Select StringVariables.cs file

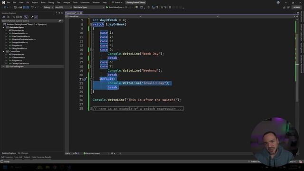tap(19, 48)
